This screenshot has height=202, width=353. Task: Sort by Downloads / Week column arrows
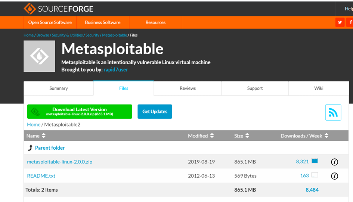(x=326, y=136)
